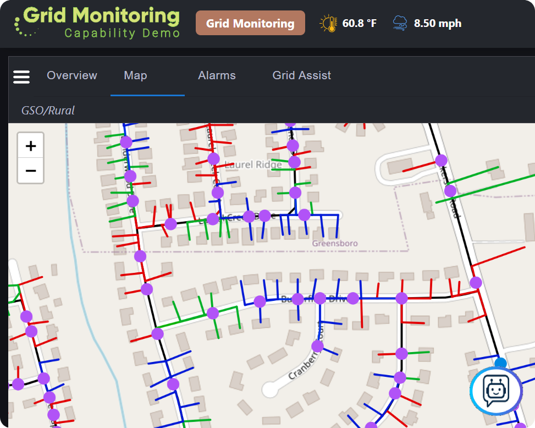Switch to the Overview tab
The height and width of the screenshot is (428, 535).
click(x=71, y=75)
